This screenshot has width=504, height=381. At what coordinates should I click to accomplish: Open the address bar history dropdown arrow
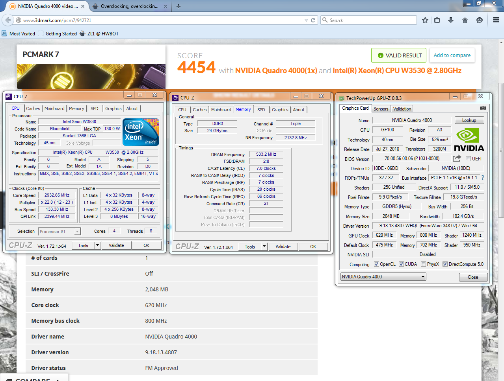point(306,20)
